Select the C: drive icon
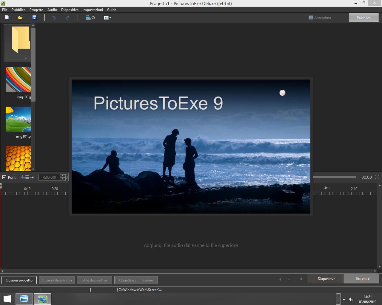Viewport: 382px width, 305px height. 90,18
